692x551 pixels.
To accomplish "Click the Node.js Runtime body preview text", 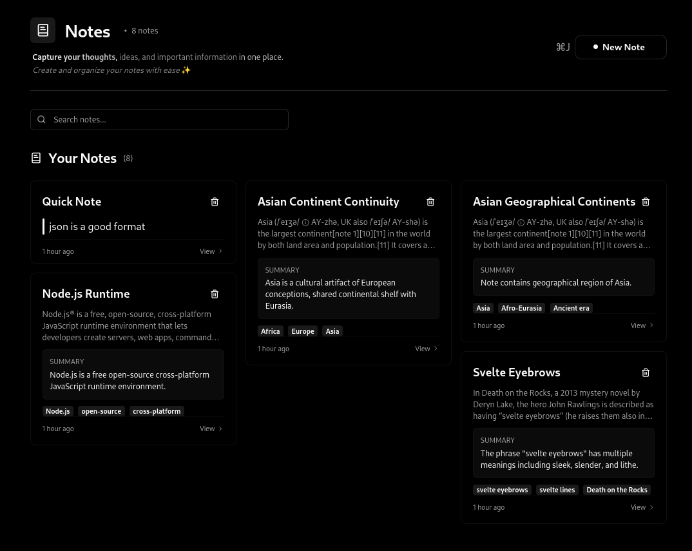I will (131, 326).
